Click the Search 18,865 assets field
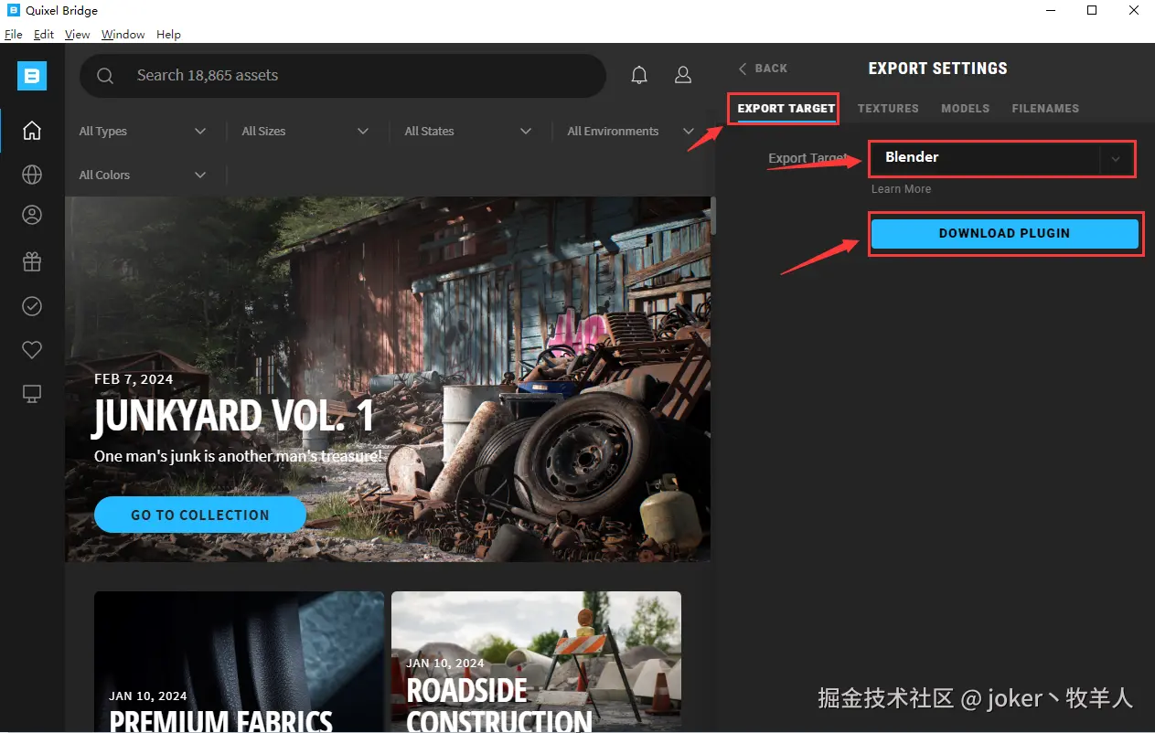Viewport: 1155px width, 733px height. 343,76
